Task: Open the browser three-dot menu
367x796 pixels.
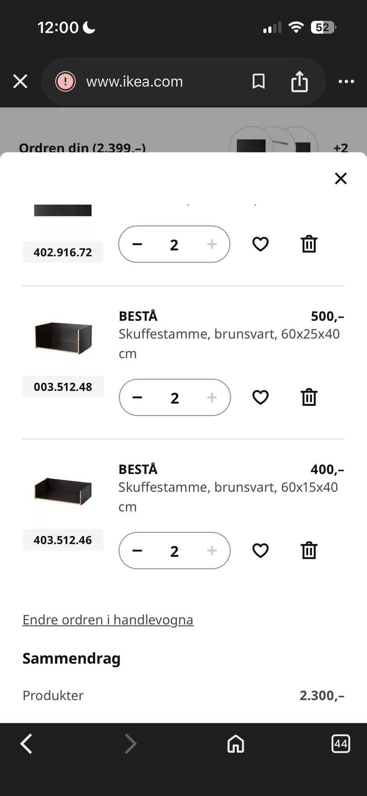Action: (346, 81)
